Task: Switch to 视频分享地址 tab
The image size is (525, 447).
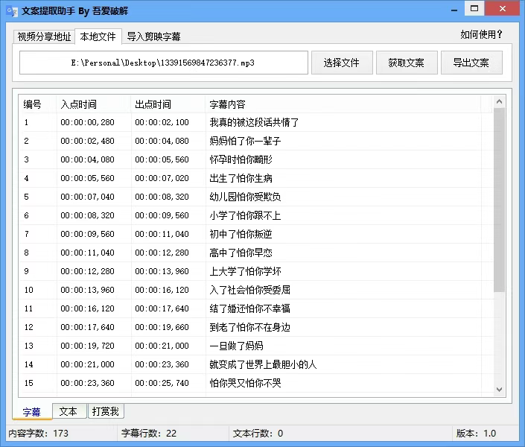Action: (45, 37)
